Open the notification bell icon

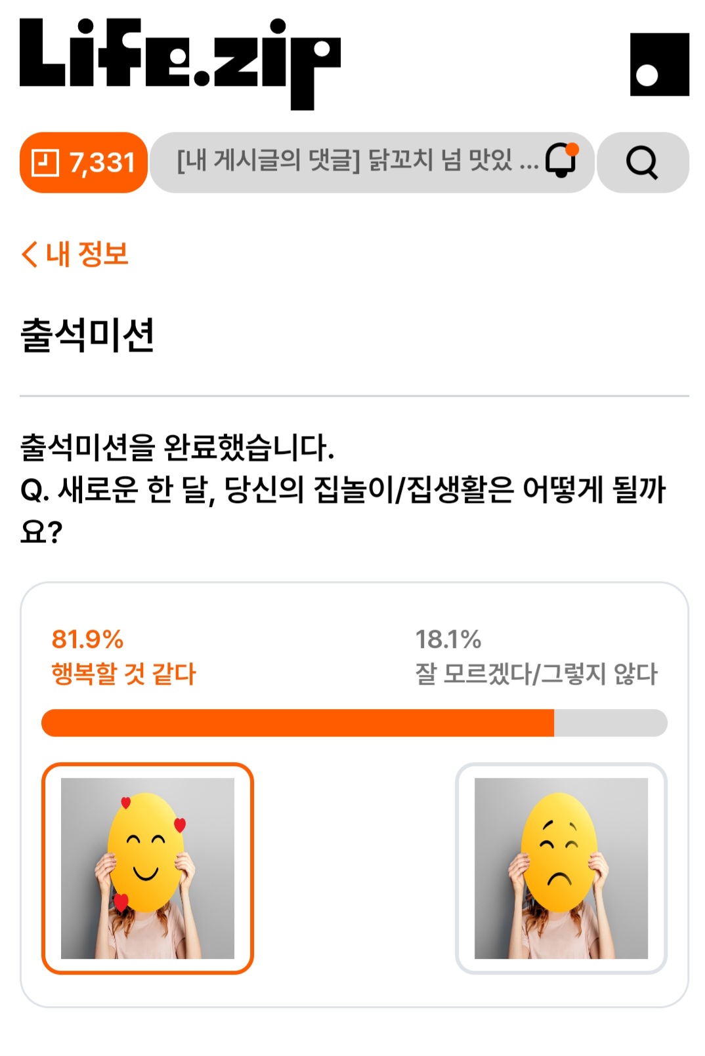pos(562,160)
